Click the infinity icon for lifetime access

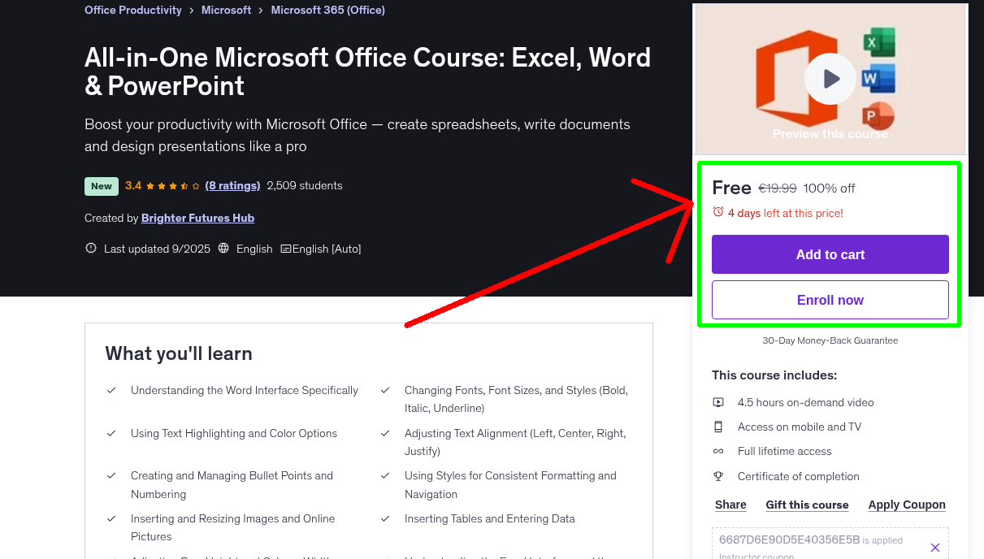(718, 451)
